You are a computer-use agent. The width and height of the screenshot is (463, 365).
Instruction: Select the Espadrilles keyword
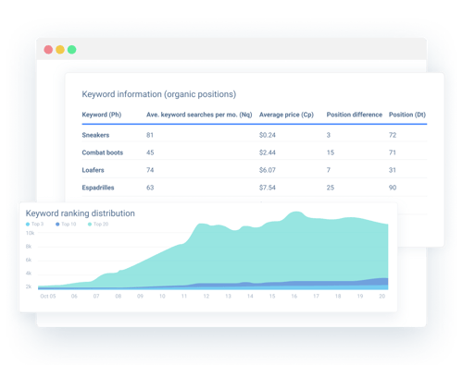(98, 188)
